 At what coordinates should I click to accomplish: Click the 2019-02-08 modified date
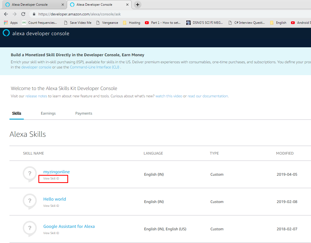[287, 202]
